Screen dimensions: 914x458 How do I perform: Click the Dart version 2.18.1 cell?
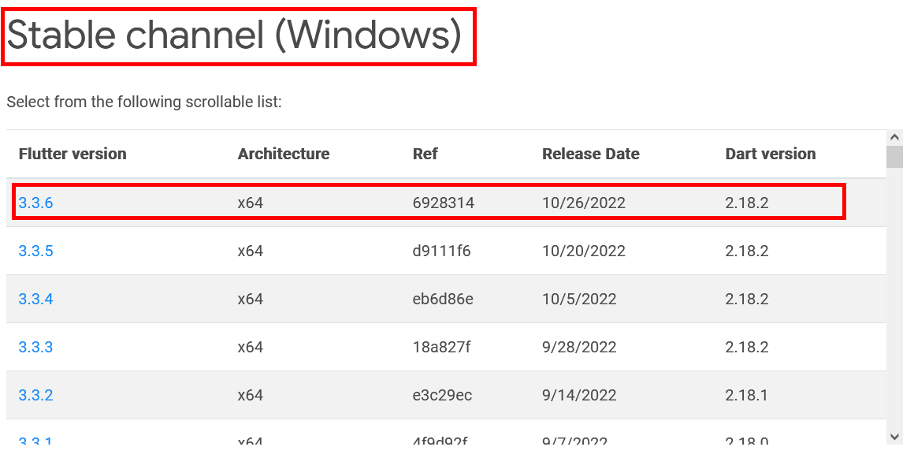747,395
